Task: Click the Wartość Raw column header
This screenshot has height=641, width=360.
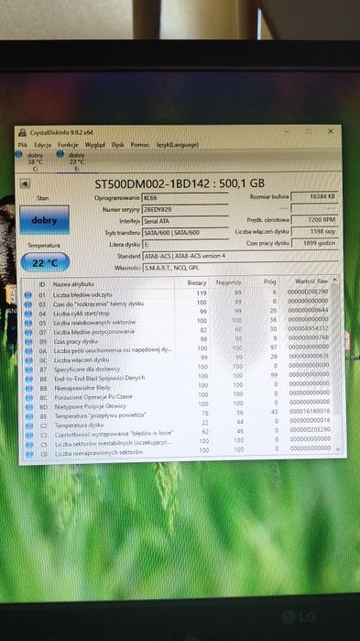Action: [311, 282]
